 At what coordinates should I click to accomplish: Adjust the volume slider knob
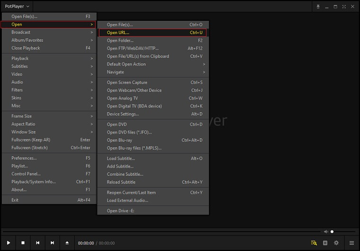pyautogui.click(x=332, y=232)
